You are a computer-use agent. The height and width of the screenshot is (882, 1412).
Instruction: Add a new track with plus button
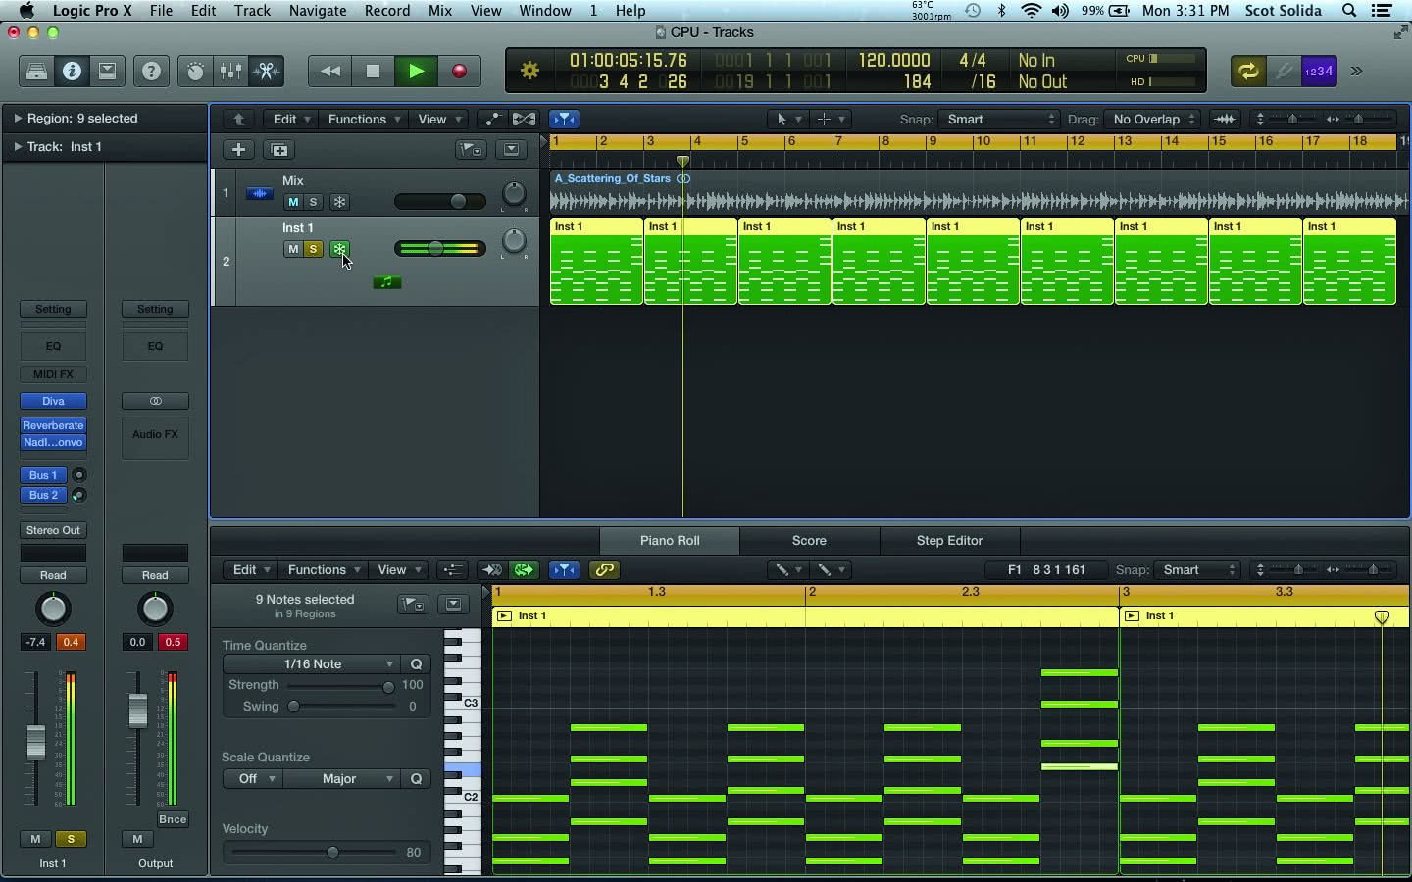(238, 149)
